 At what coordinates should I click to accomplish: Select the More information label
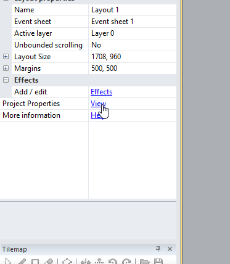(x=31, y=115)
